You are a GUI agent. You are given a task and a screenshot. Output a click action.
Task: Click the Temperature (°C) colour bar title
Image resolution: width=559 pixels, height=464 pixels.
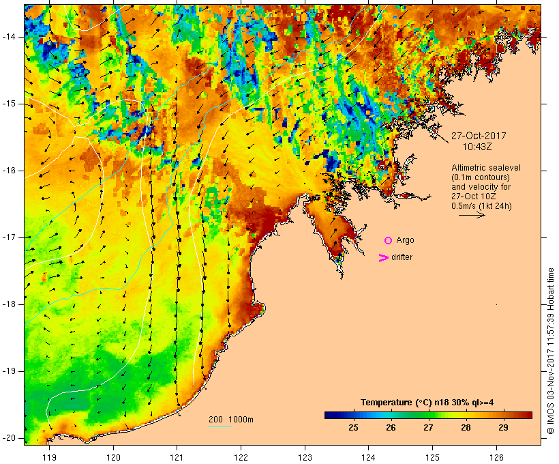click(x=427, y=403)
